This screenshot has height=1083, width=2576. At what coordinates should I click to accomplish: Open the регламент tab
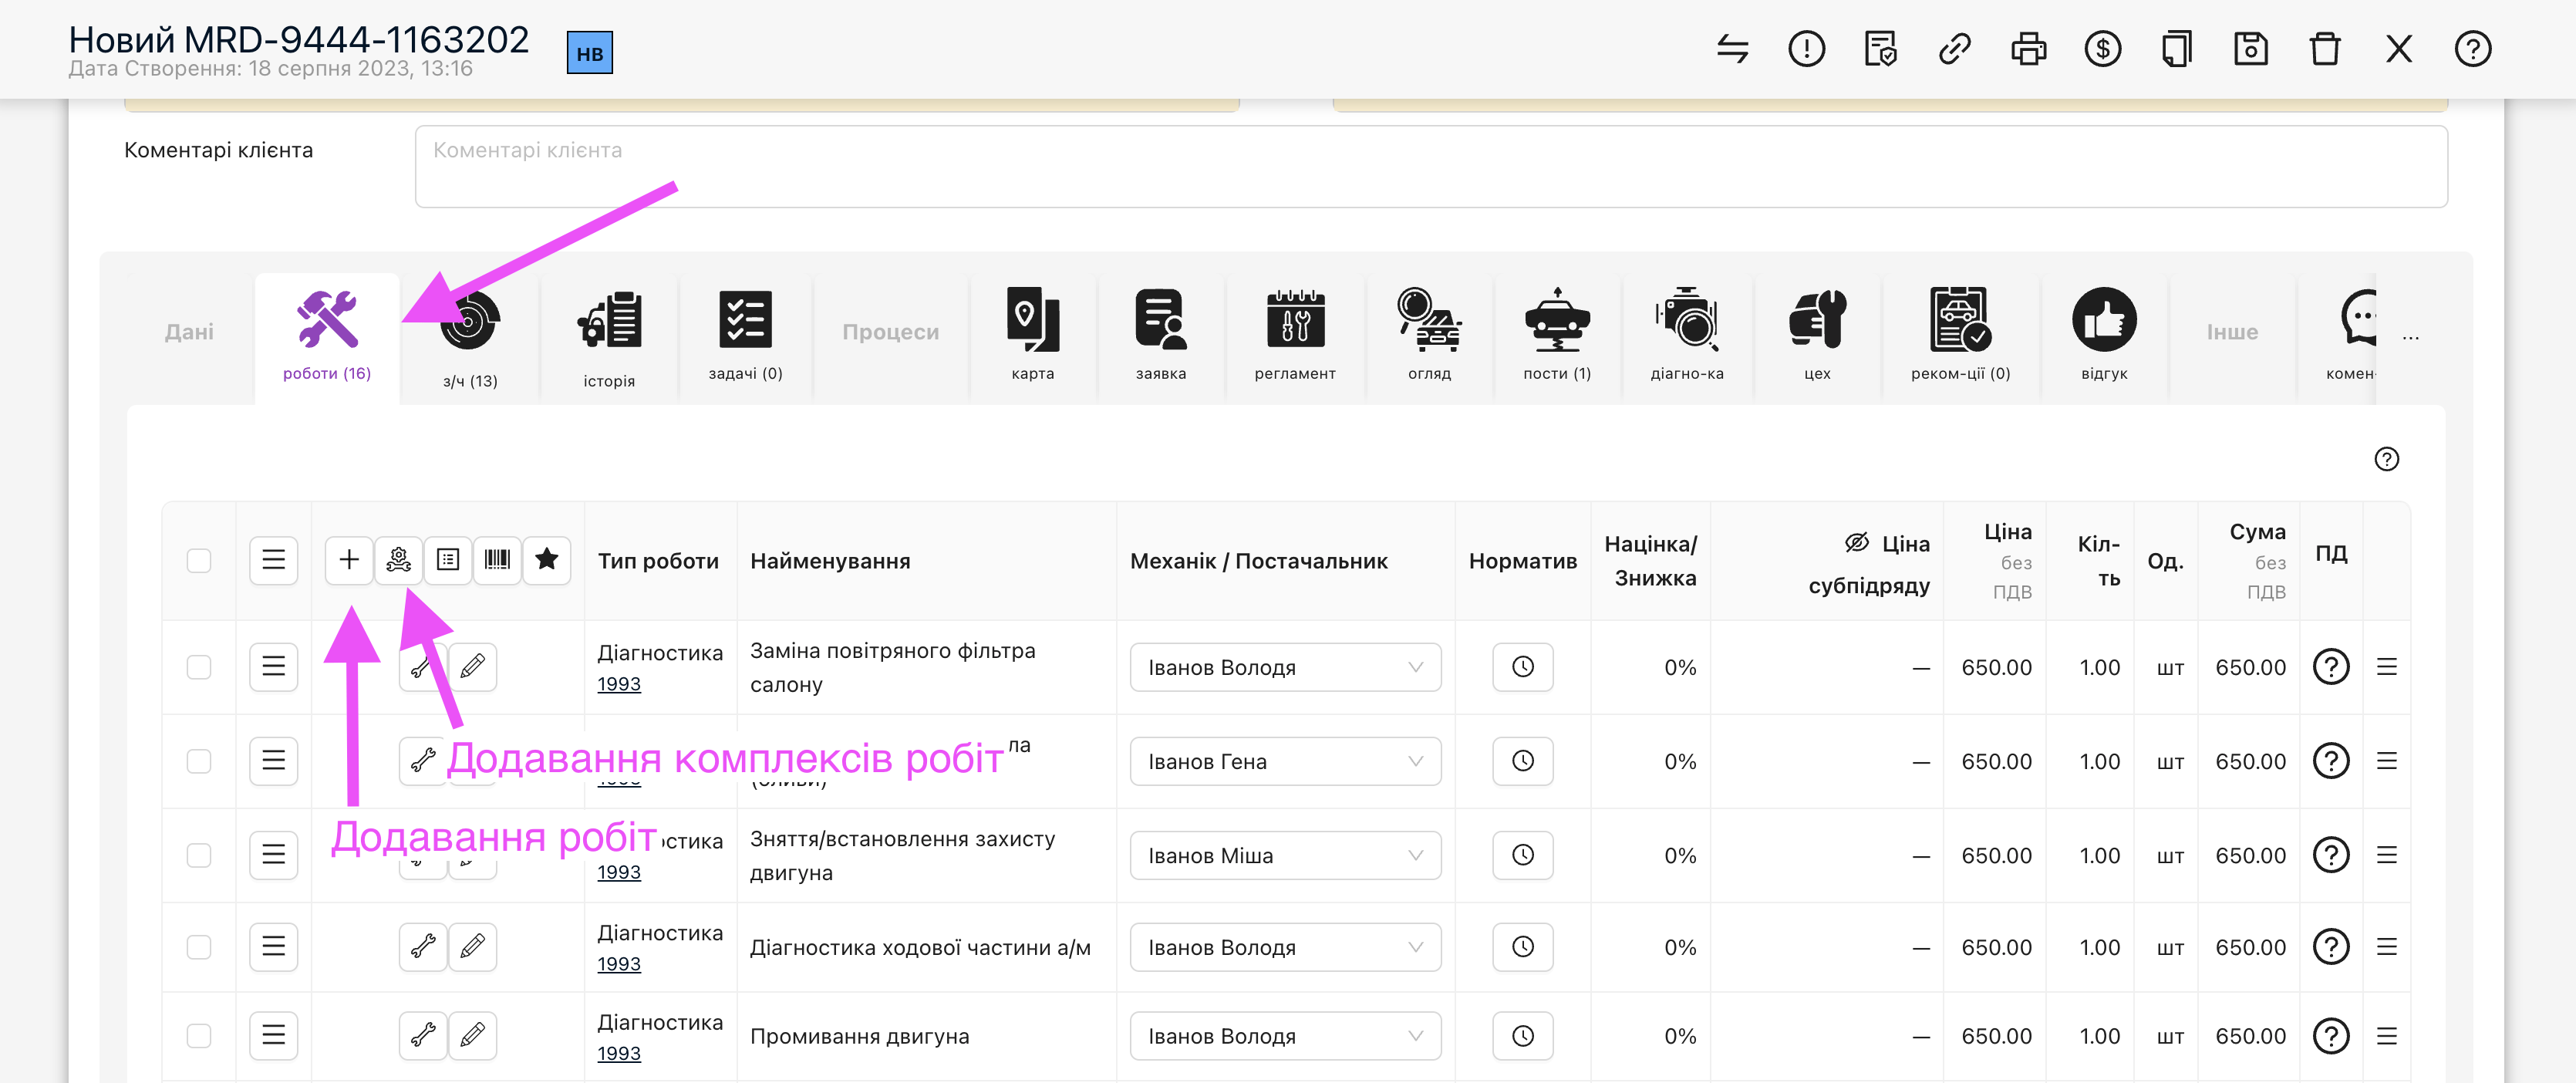[x=1295, y=337]
